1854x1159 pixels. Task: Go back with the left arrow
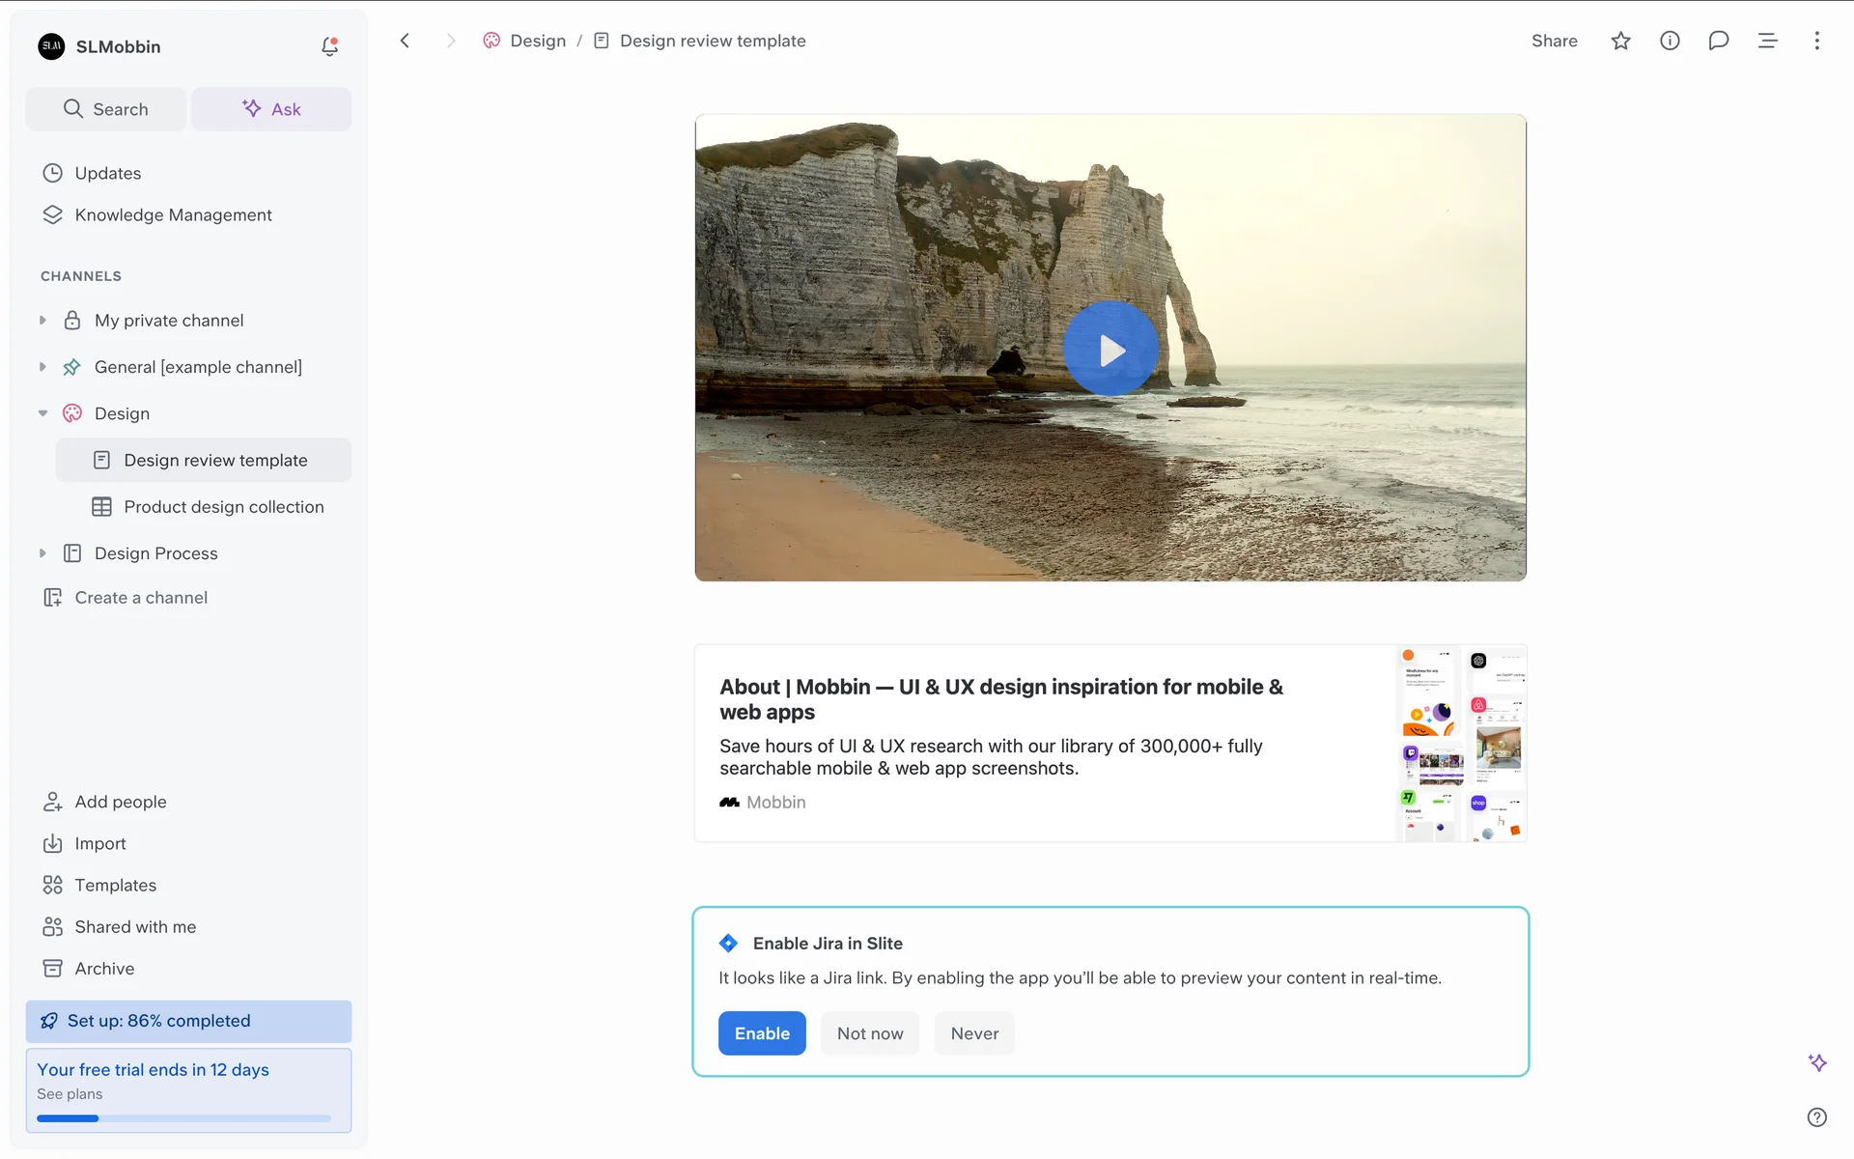point(405,41)
